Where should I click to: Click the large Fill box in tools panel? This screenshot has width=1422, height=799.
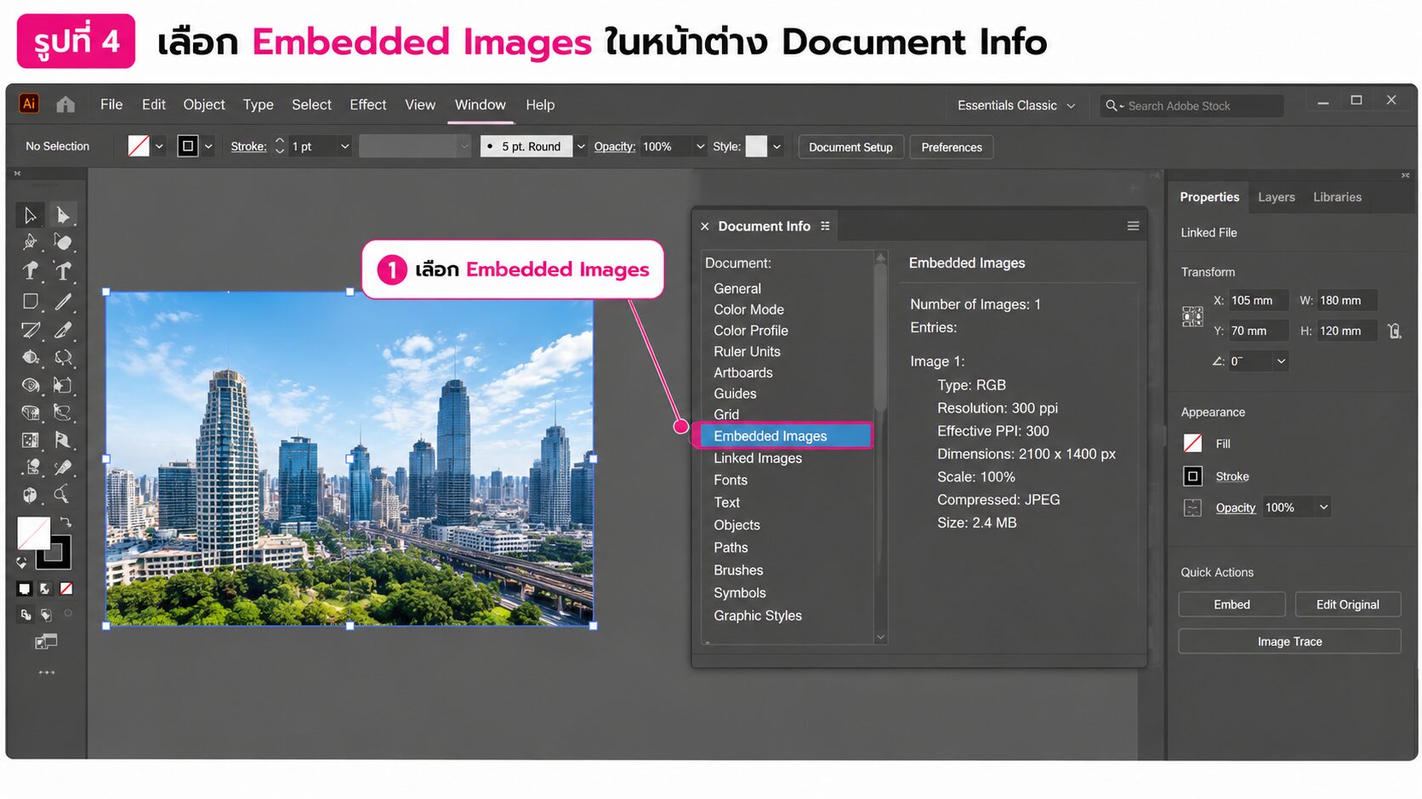[33, 533]
